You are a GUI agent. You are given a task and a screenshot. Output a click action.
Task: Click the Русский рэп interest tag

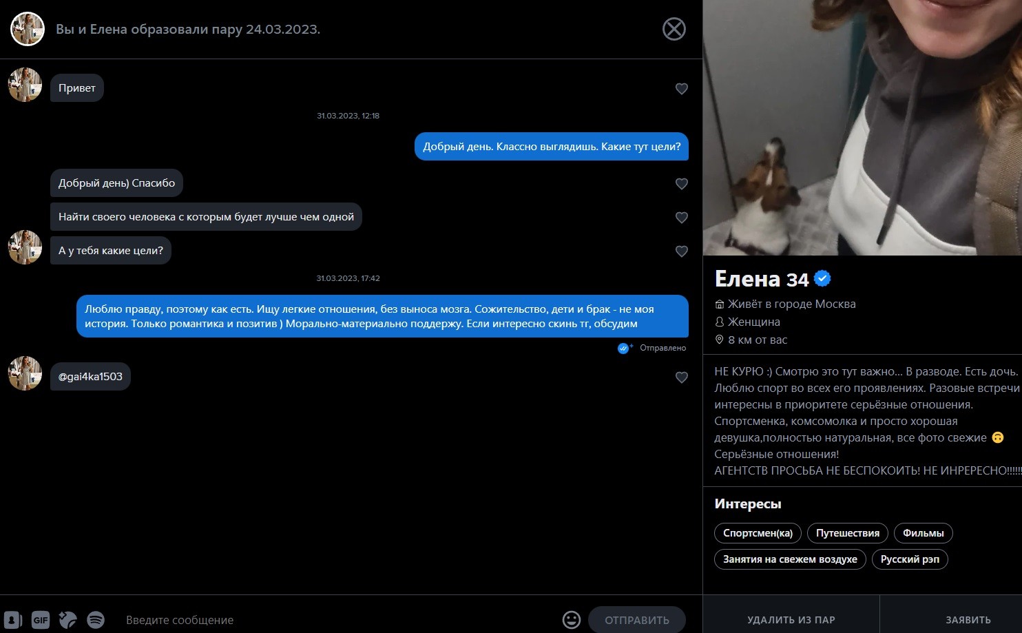coord(910,559)
